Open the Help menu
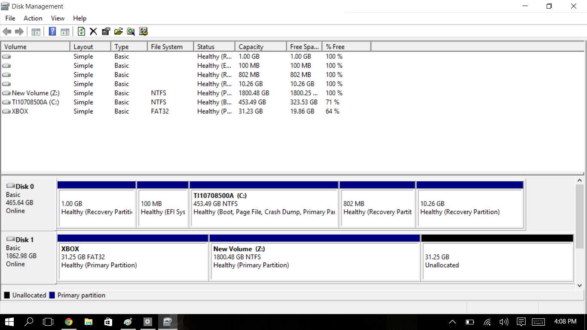Screen dimensions: 587x330 79,18
